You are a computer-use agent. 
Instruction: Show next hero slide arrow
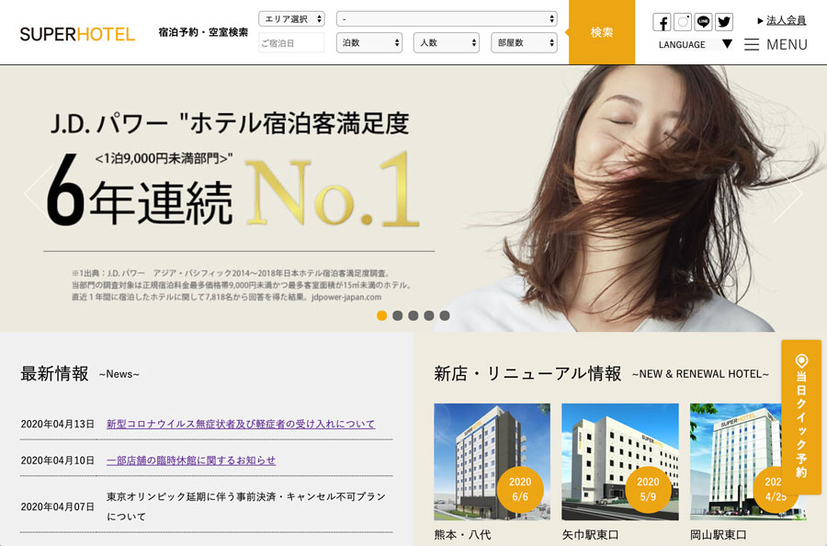pyautogui.click(x=789, y=192)
